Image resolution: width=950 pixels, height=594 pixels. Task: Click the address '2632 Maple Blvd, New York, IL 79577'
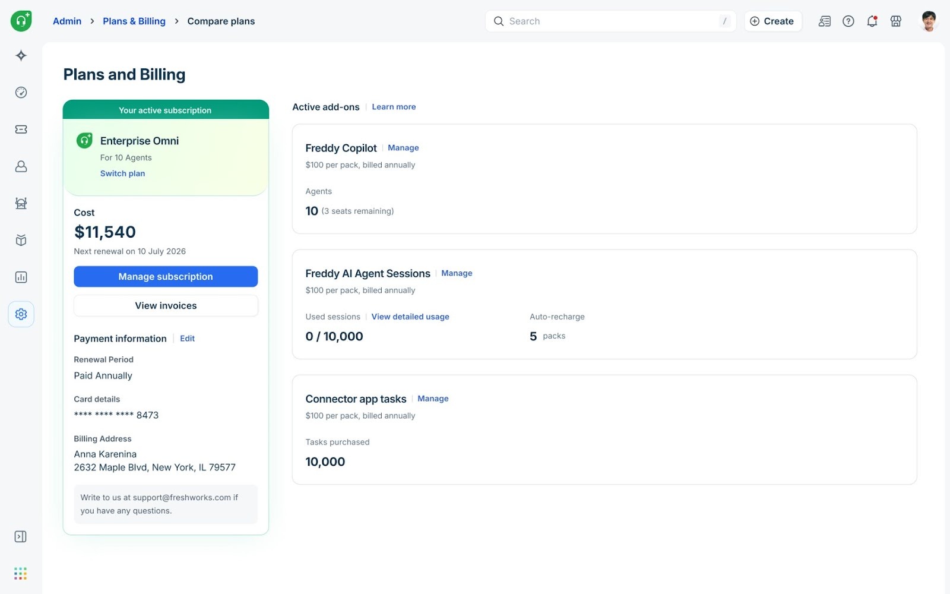154,467
